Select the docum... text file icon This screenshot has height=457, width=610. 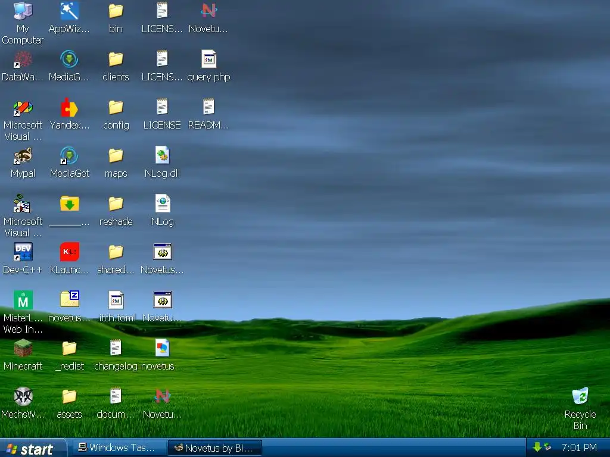[x=116, y=396]
